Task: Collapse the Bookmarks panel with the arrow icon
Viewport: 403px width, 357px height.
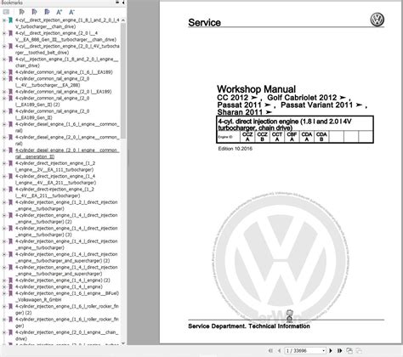Action: click(x=123, y=3)
